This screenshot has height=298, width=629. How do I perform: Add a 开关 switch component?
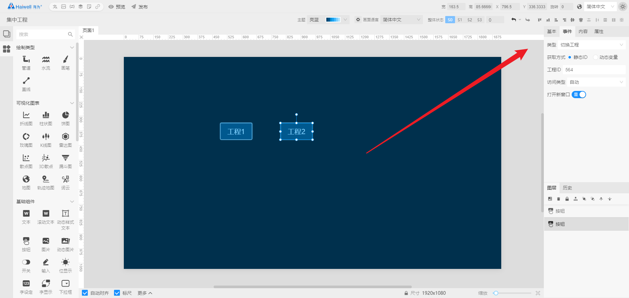[26, 266]
